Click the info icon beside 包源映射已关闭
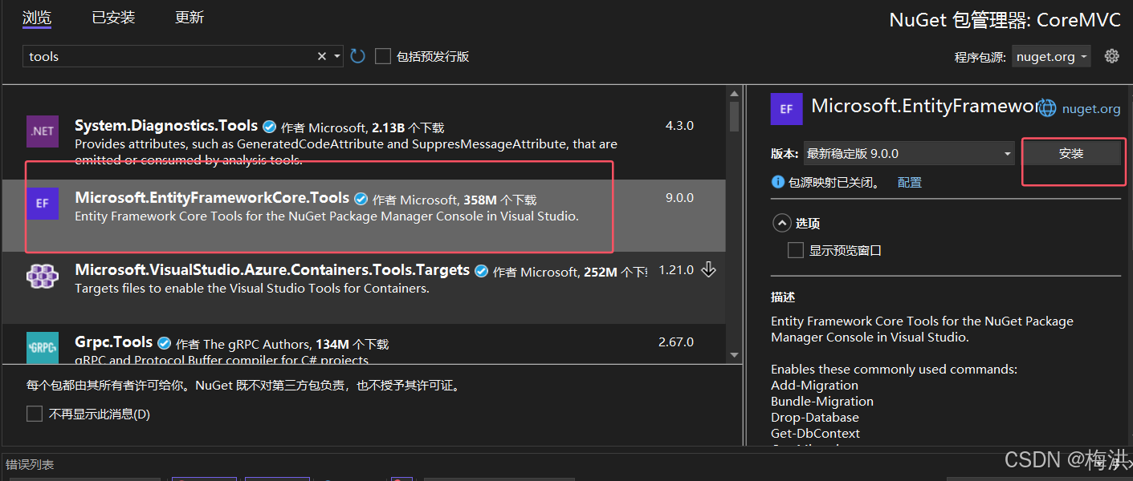This screenshot has height=481, width=1133. click(x=777, y=182)
